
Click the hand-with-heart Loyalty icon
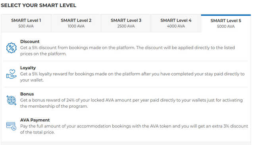(12, 74)
